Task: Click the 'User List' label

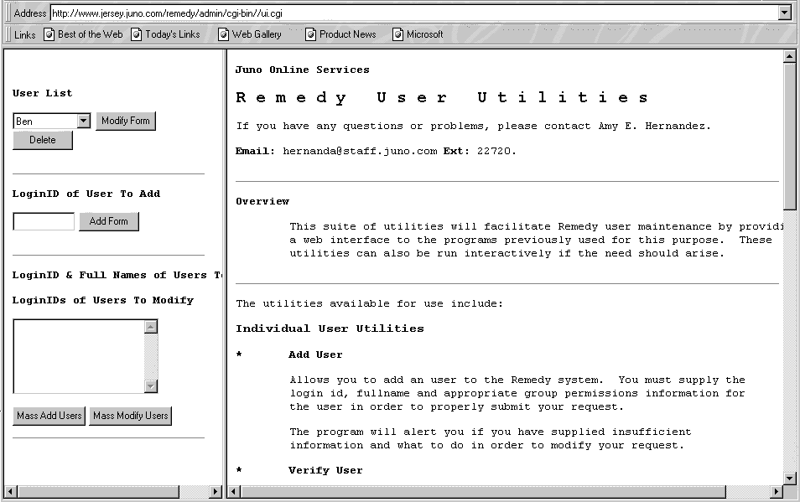Action: 42,93
